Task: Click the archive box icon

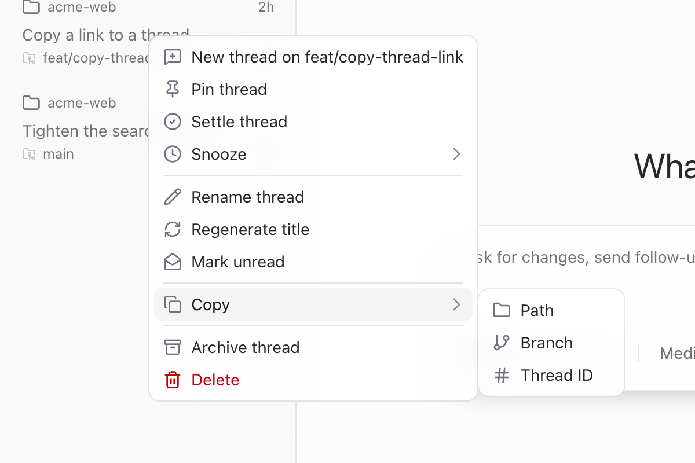Action: pos(173,347)
